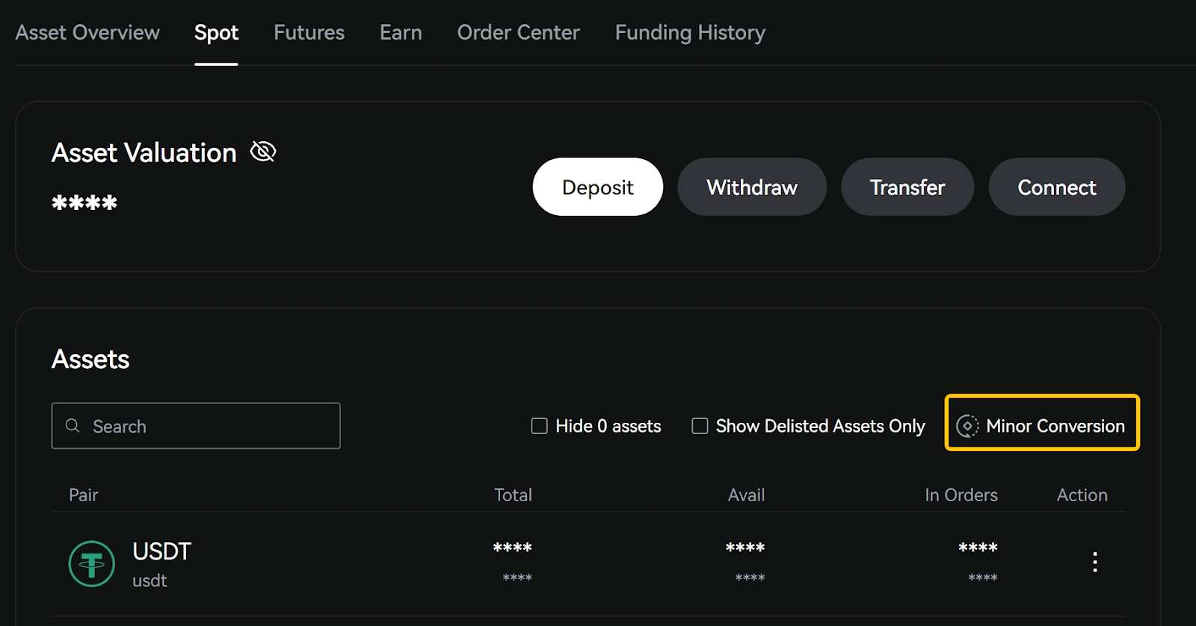Switch to Asset Overview tab
1196x626 pixels.
click(x=87, y=33)
